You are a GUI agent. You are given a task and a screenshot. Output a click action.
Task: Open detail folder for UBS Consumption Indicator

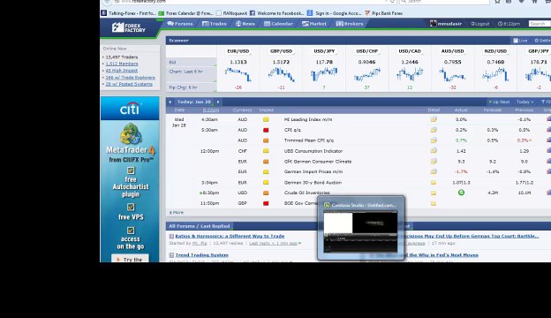tap(434, 151)
